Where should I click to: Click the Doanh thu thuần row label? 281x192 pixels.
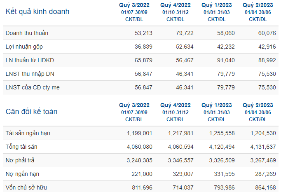[27, 33]
